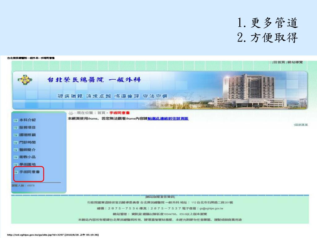Viewport: 317px width, 238px height.
Task: Click the icon beside 學術園地
Action: [16, 165]
